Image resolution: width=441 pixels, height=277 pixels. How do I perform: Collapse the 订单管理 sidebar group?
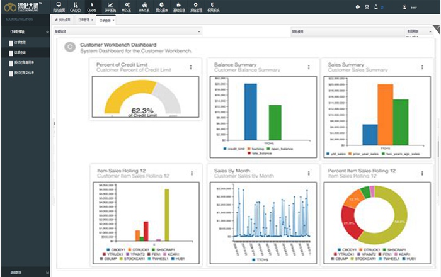pos(47,32)
